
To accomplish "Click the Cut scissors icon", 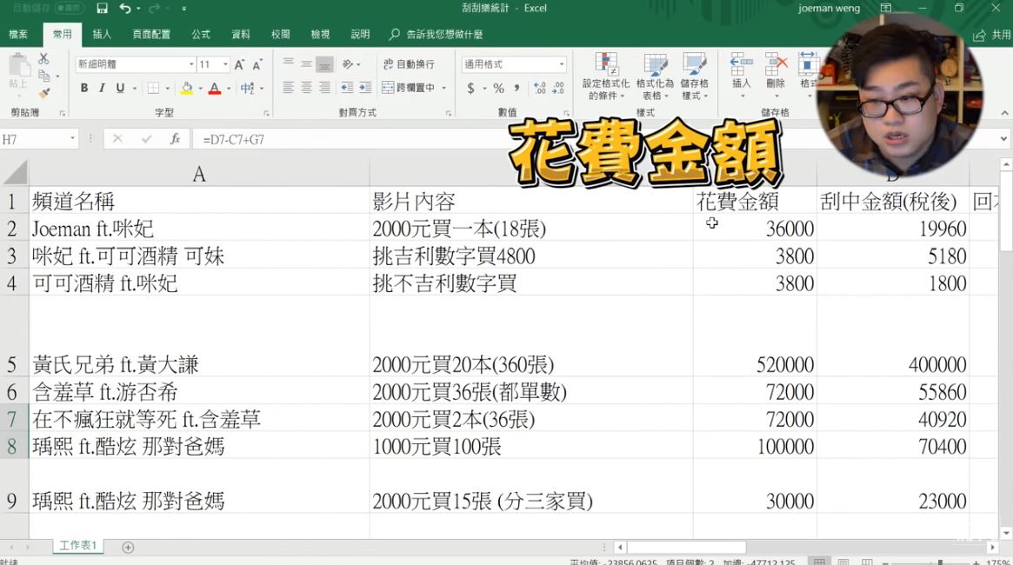I will pos(43,59).
